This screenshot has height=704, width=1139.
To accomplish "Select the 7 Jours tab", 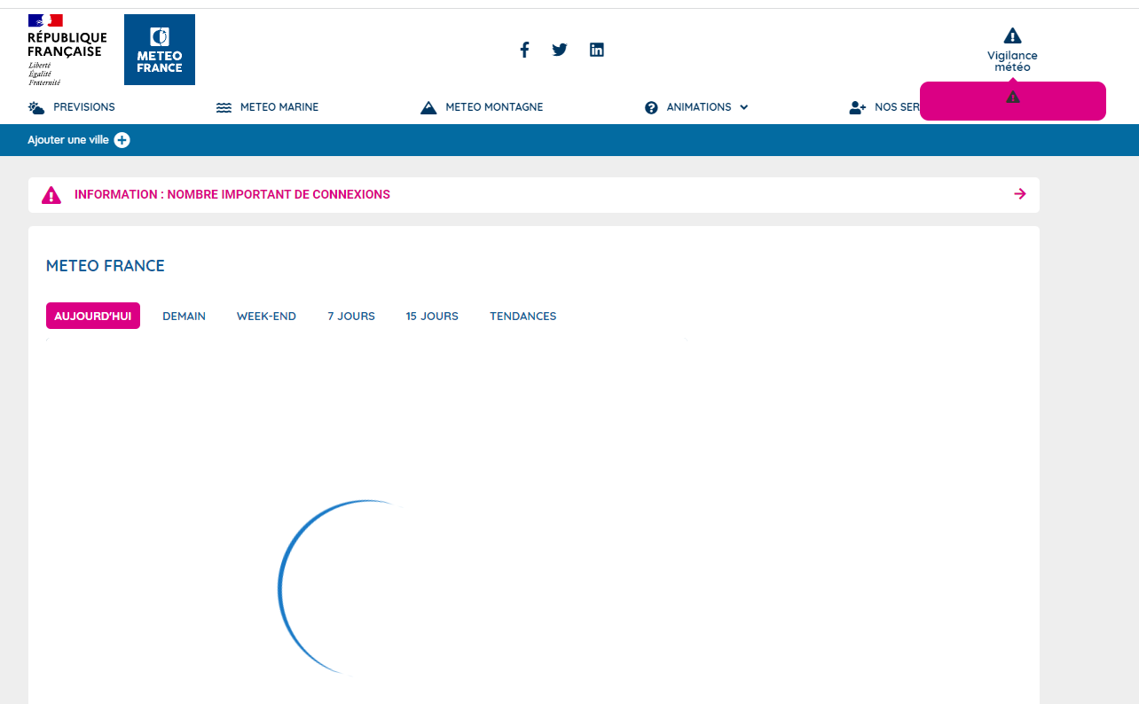I will coord(351,317).
